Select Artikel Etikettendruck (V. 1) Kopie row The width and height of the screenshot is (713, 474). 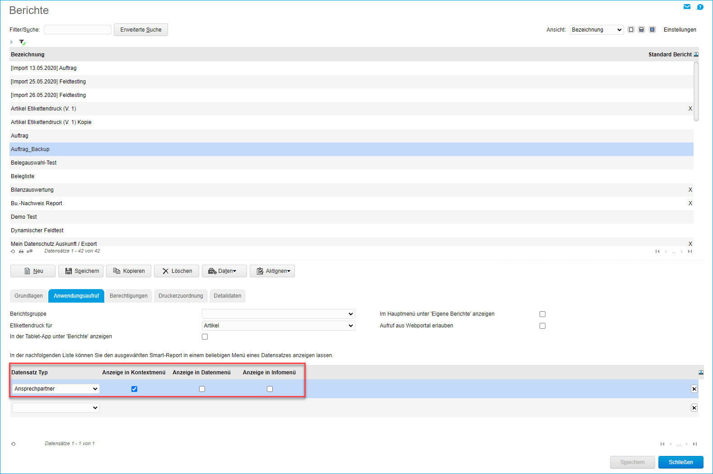pos(351,122)
